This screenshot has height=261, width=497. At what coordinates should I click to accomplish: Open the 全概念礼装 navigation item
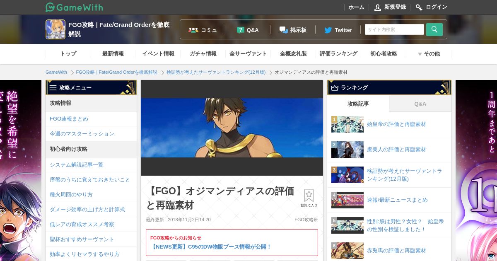(293, 54)
